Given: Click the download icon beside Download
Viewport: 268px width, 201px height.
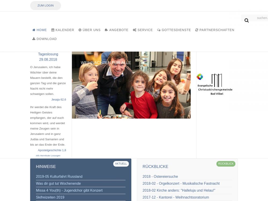Looking at the screenshot, I should point(34,39).
